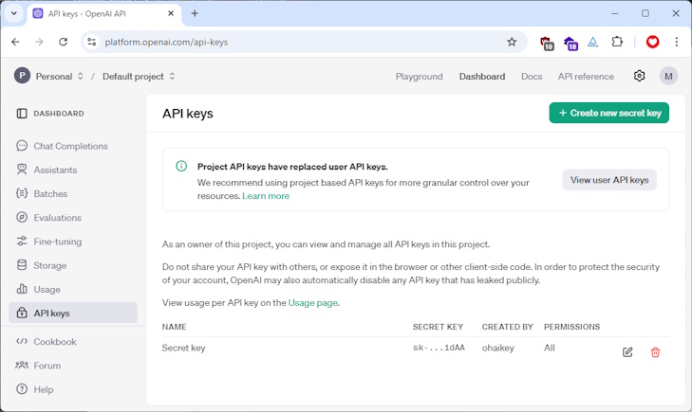Click the address bar URL
Image resolution: width=692 pixels, height=412 pixels.
pos(166,43)
